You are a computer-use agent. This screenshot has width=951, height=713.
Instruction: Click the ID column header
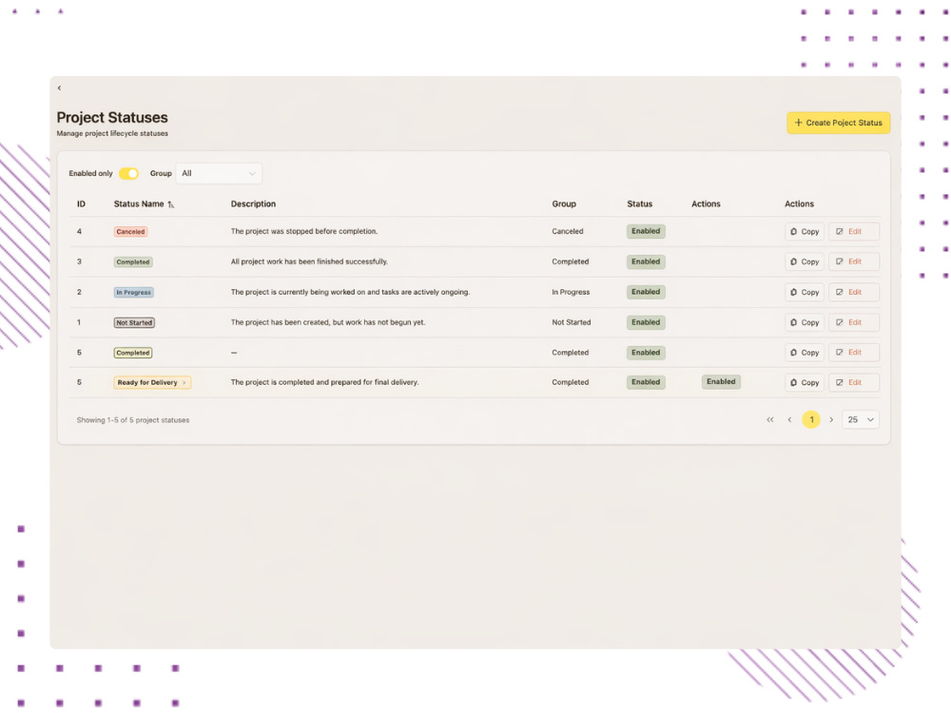(81, 203)
